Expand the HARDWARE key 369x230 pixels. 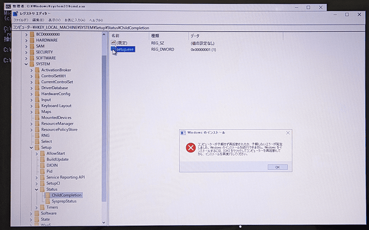(x=26, y=40)
